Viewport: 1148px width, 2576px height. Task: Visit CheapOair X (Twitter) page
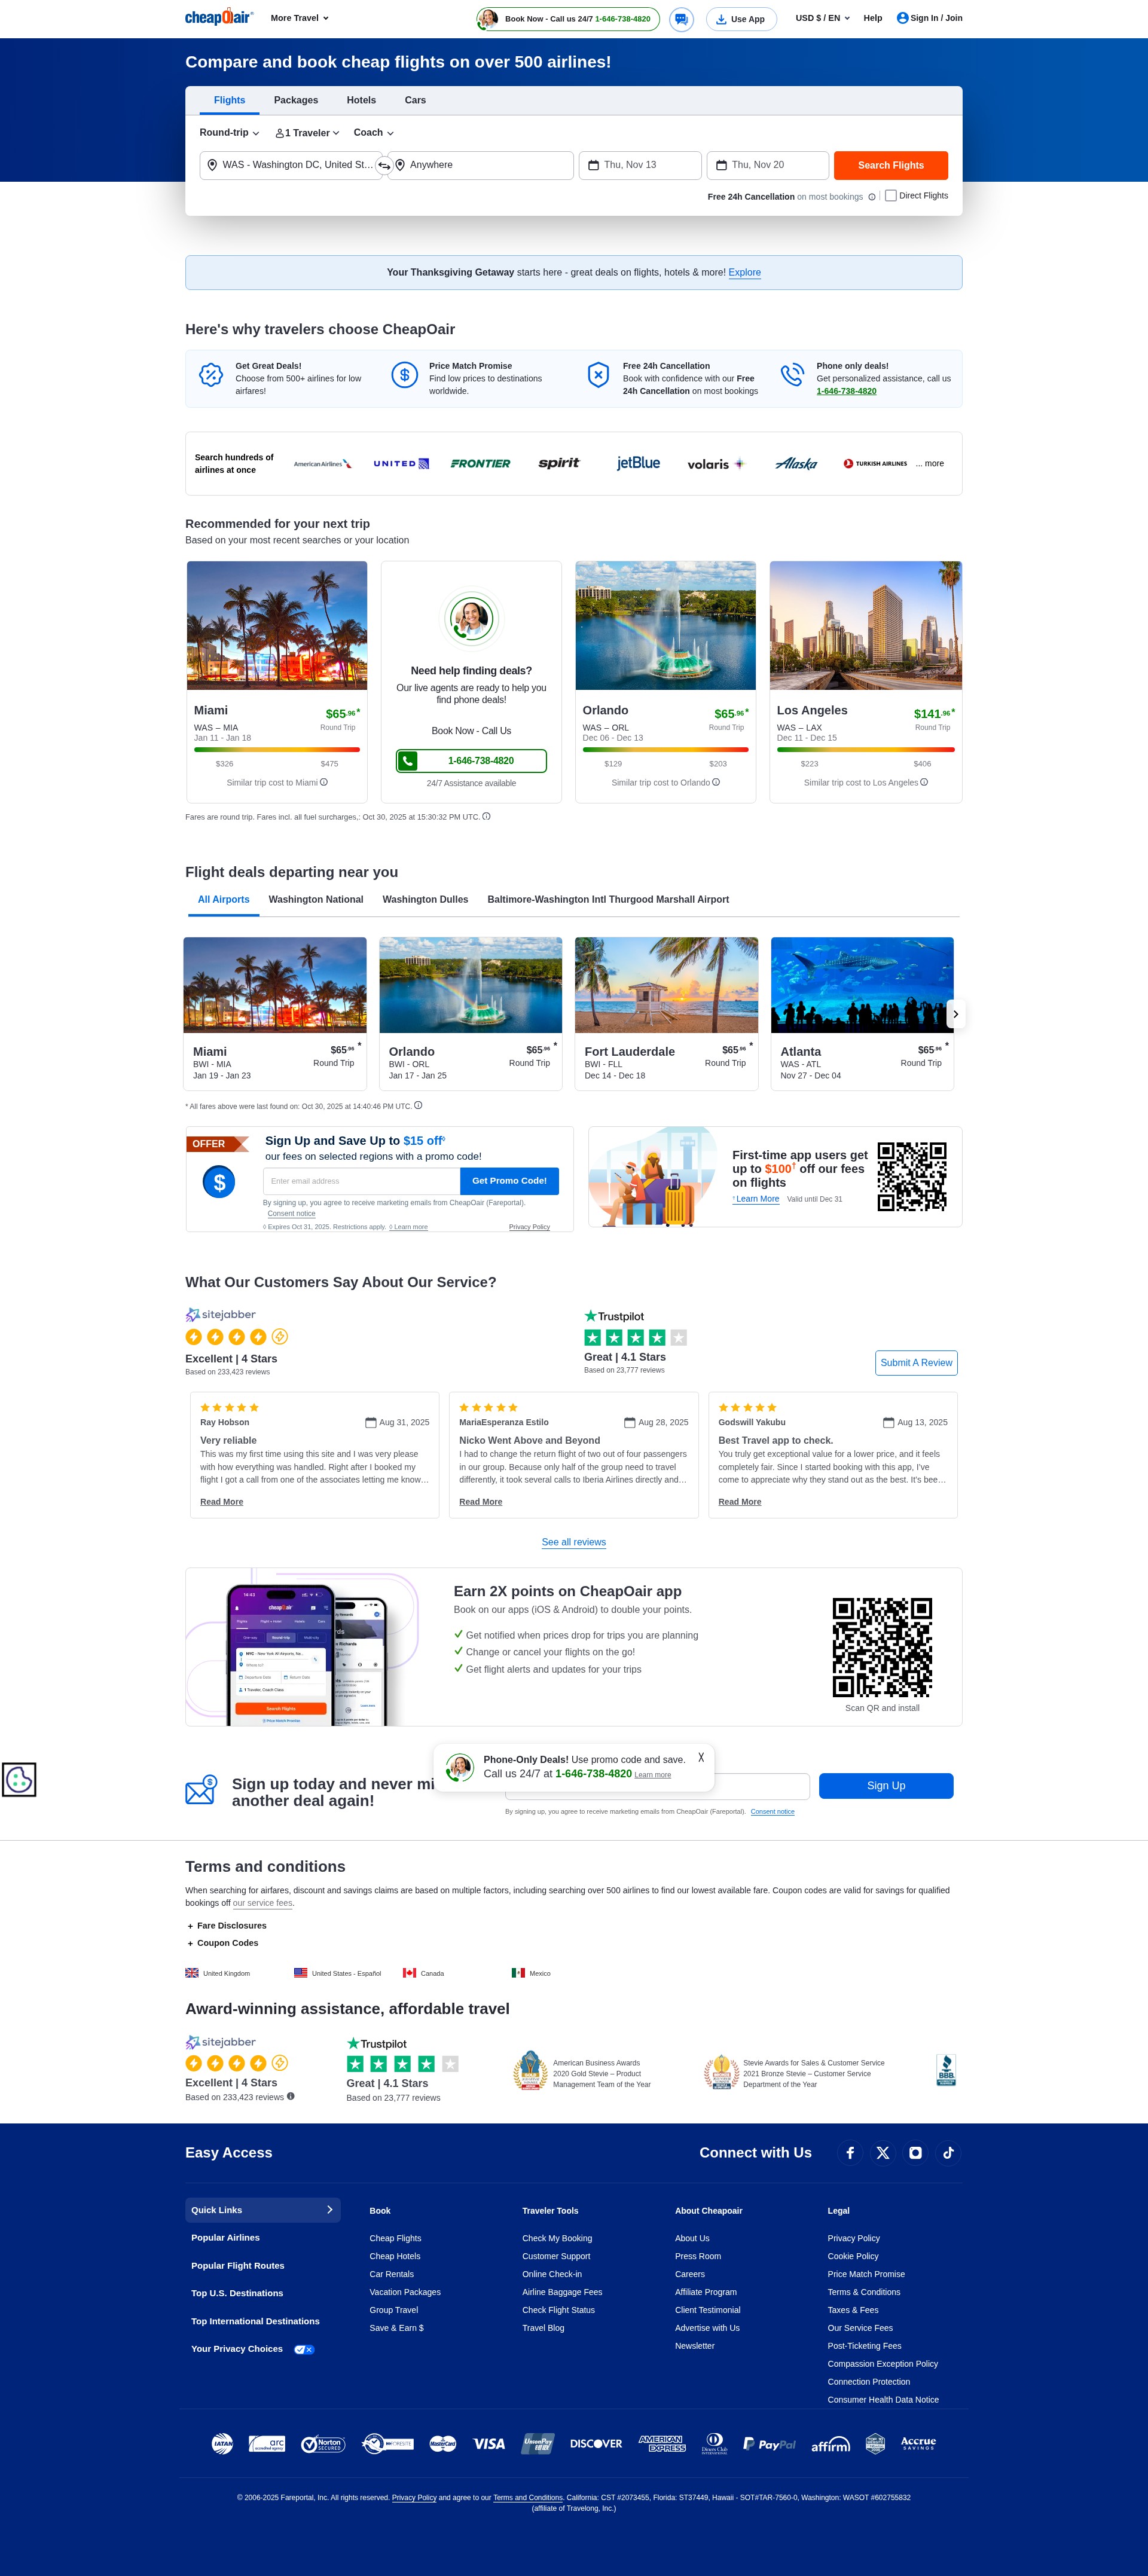point(882,2153)
